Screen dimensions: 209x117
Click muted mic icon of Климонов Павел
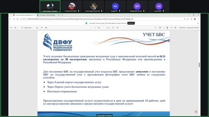tap(78, 11)
